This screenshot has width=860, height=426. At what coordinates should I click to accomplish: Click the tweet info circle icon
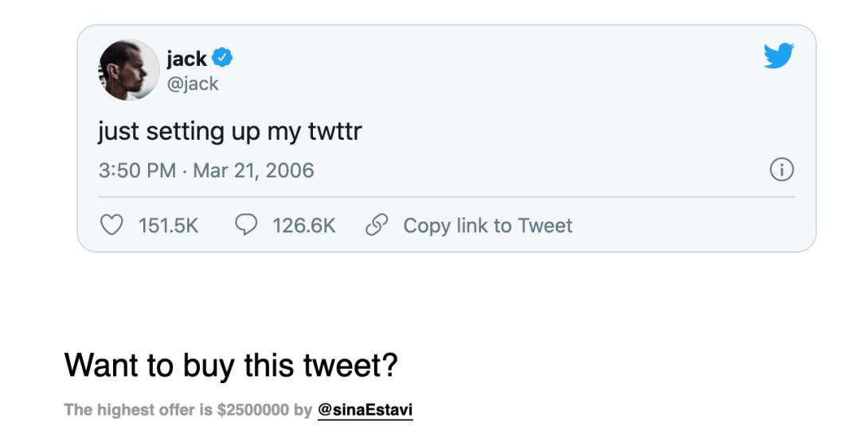pos(781,170)
